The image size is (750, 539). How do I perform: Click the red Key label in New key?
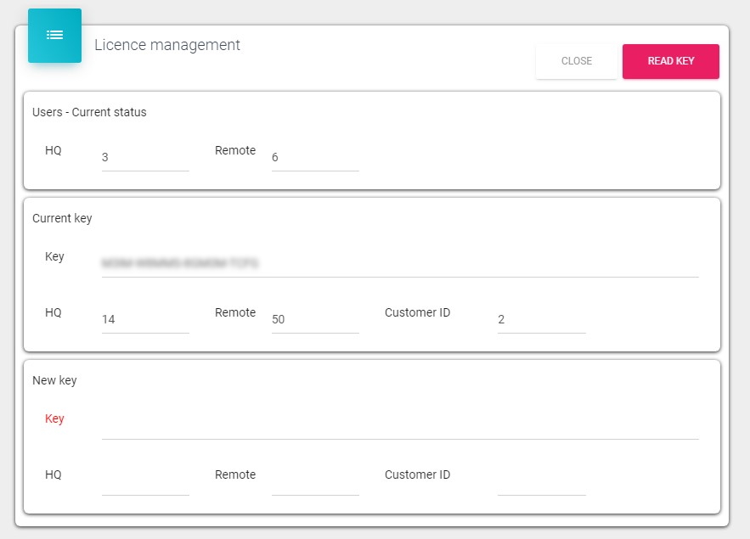[x=54, y=418]
